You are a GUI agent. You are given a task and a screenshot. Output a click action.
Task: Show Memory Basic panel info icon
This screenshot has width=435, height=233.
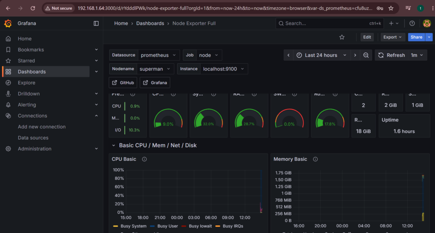315,159
